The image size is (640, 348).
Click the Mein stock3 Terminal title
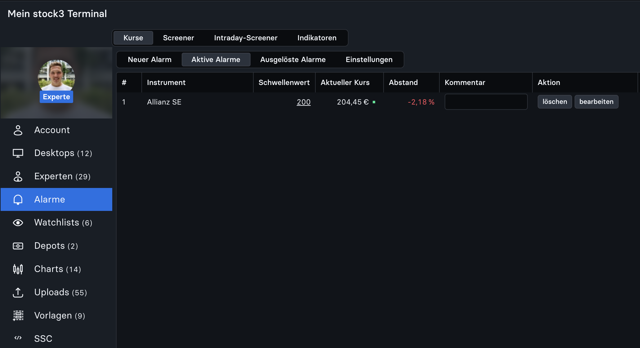pos(57,14)
